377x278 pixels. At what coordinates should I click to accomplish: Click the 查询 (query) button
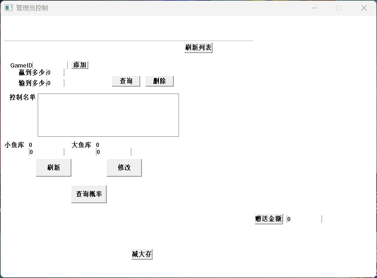tap(126, 81)
